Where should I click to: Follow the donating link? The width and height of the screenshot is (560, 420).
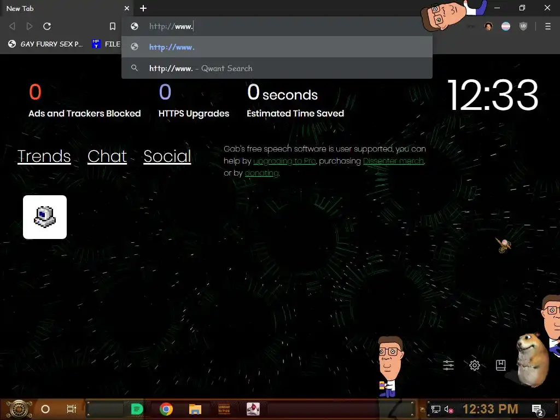click(x=261, y=173)
